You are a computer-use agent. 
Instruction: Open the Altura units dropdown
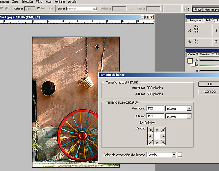[x=189, y=116]
